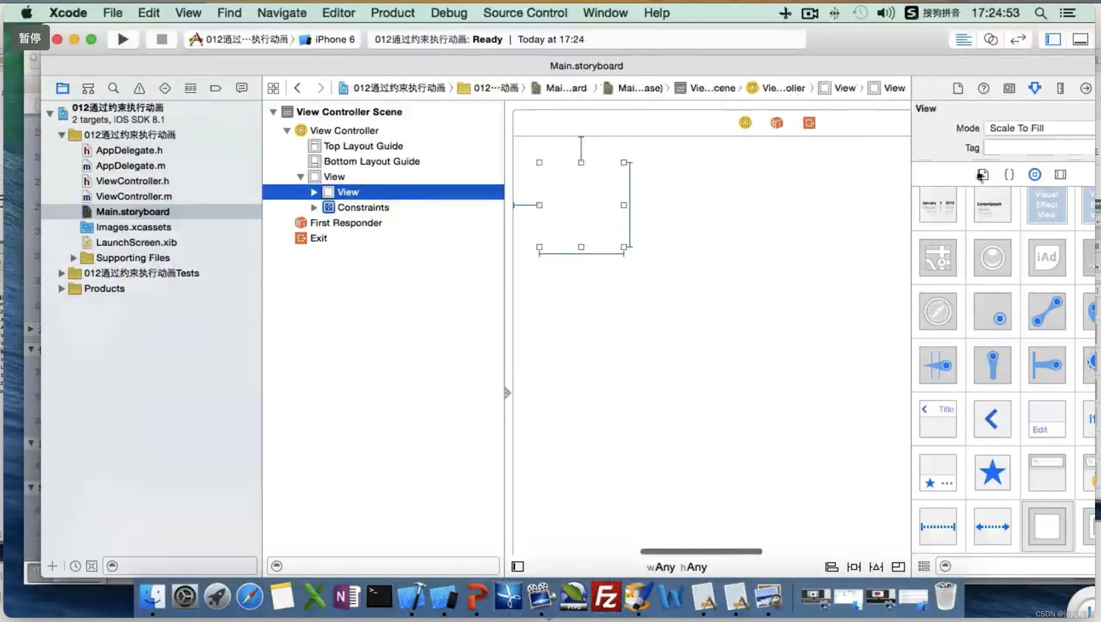Open Spotlight search in menu bar
The image size is (1101, 622).
coord(1040,13)
